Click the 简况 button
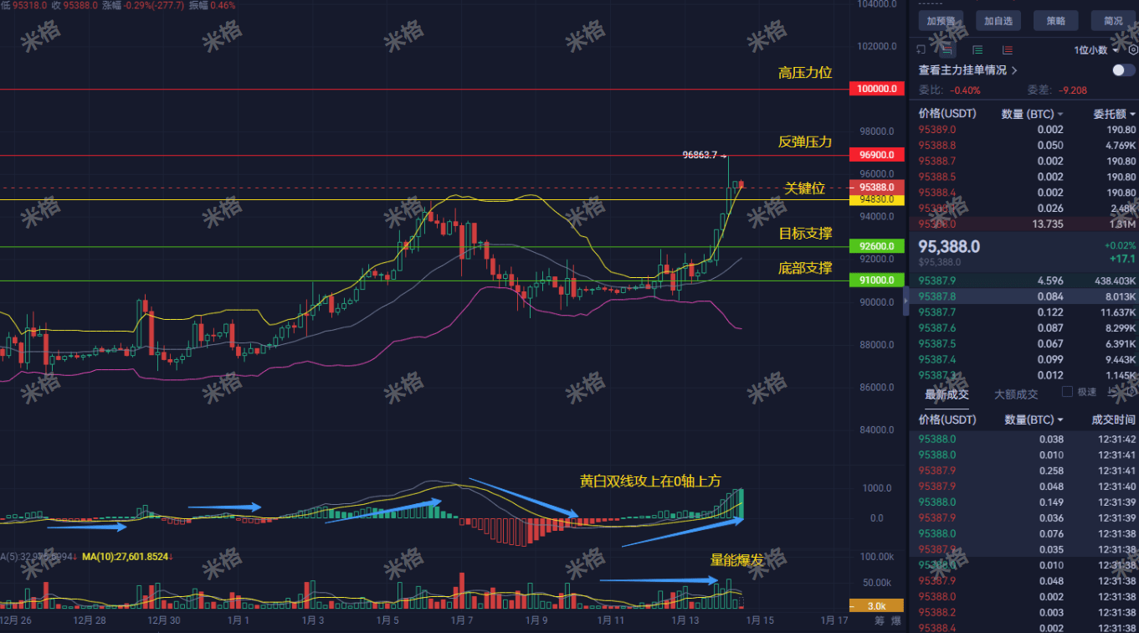 coord(1113,20)
